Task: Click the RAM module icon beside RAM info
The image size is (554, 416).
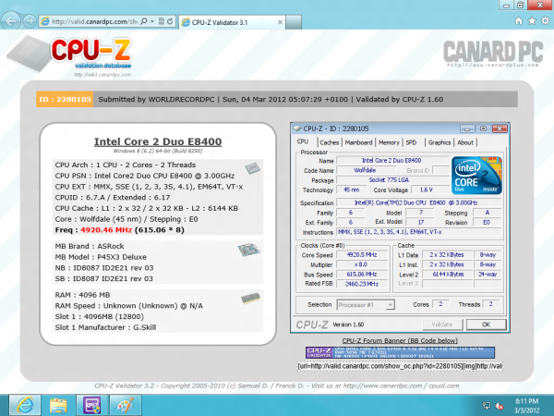Action: click(x=250, y=299)
